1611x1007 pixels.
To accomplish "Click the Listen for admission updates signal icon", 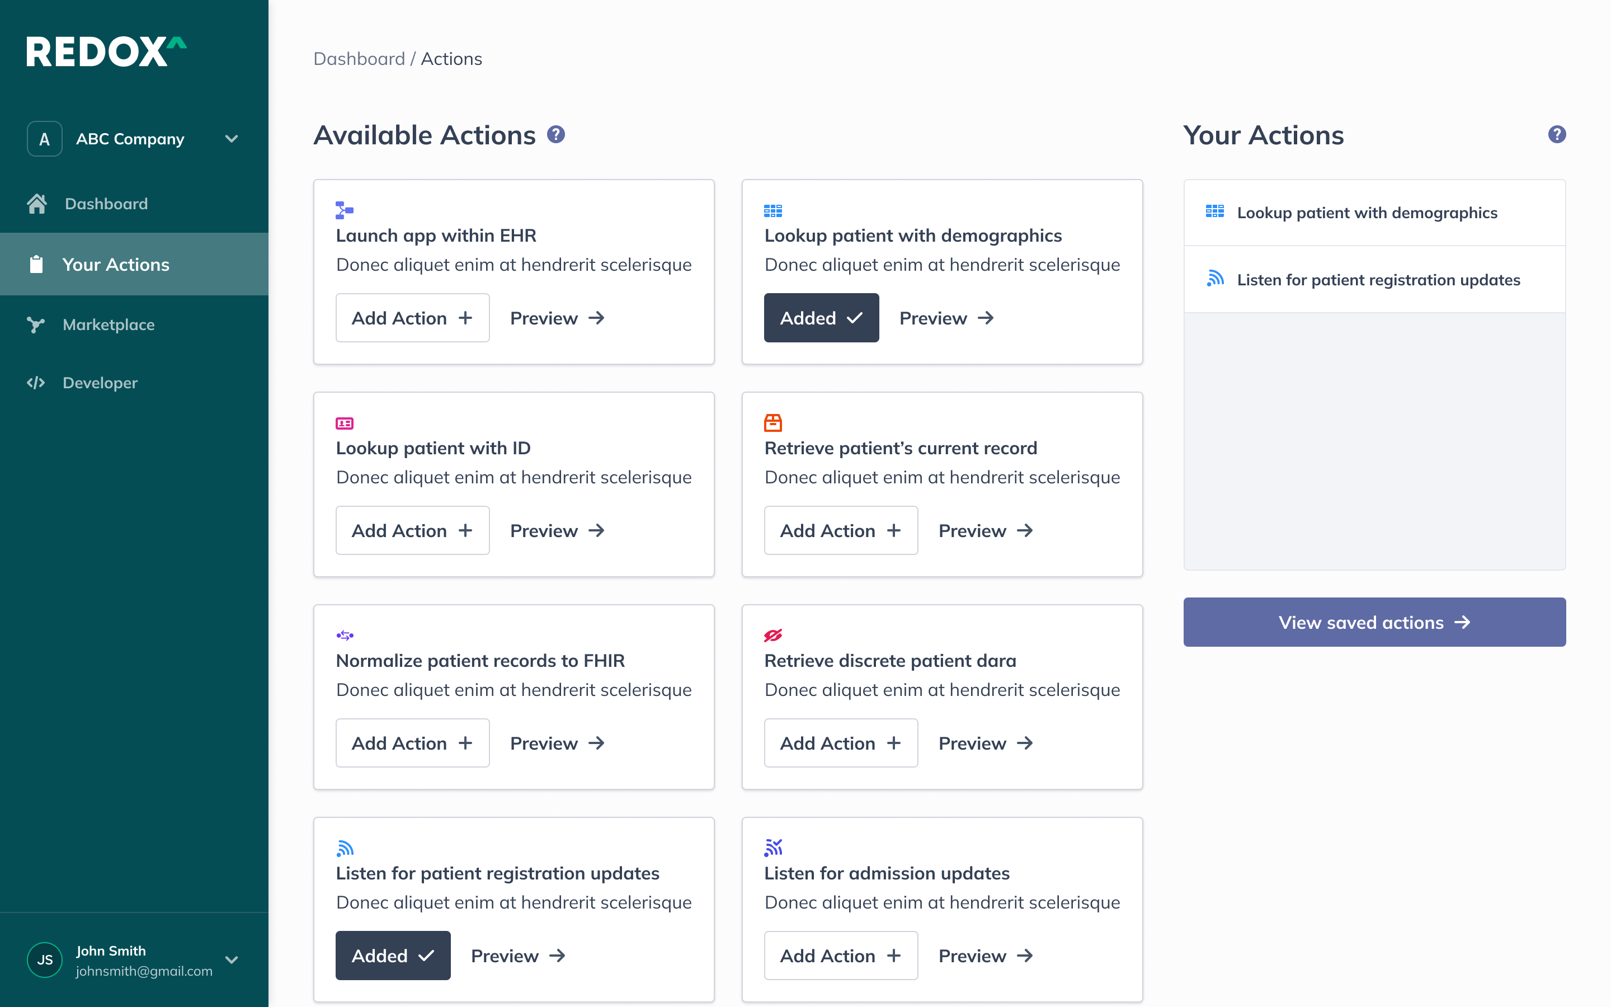I will tap(772, 848).
